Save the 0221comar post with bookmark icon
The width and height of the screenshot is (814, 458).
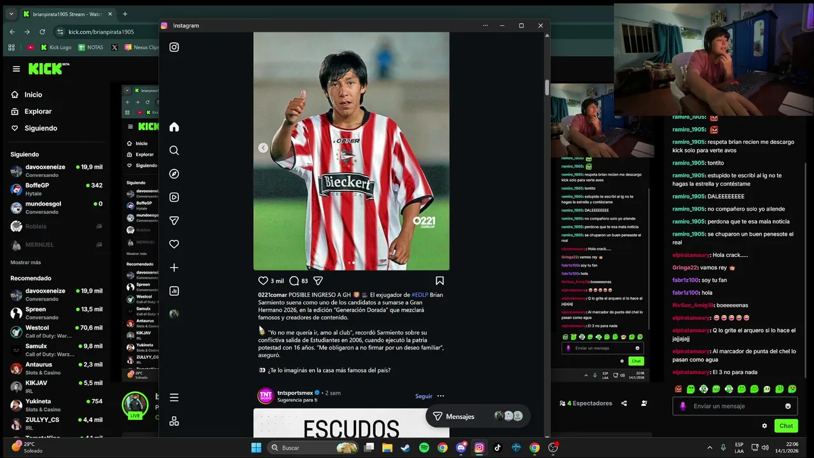(439, 281)
